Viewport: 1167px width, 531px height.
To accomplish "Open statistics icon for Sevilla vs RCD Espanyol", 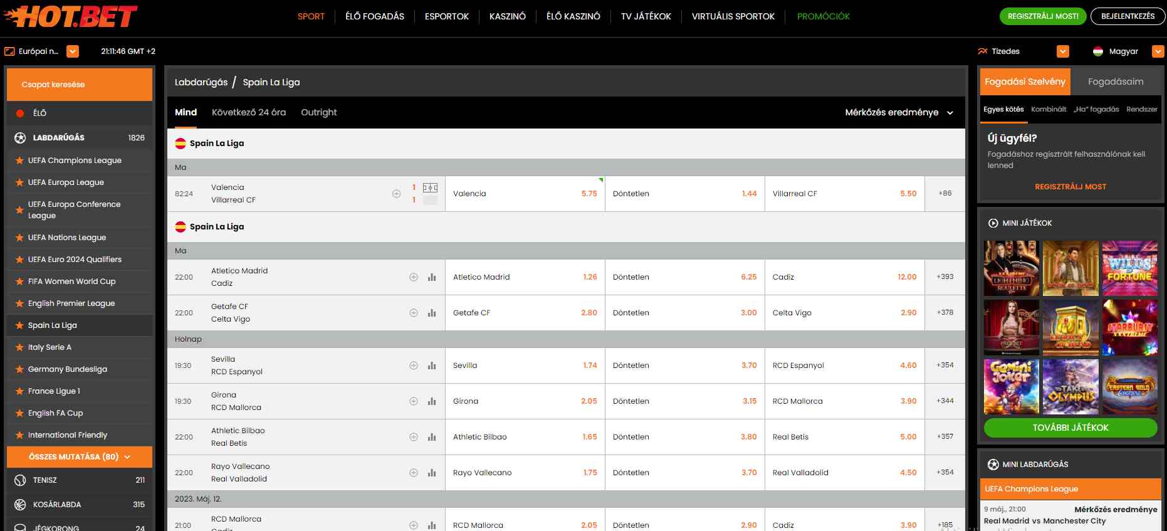I will pyautogui.click(x=432, y=365).
